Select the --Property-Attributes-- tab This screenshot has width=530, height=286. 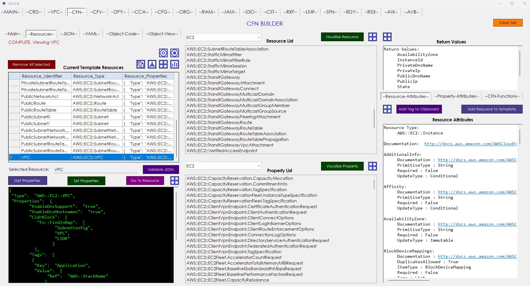pos(456,96)
